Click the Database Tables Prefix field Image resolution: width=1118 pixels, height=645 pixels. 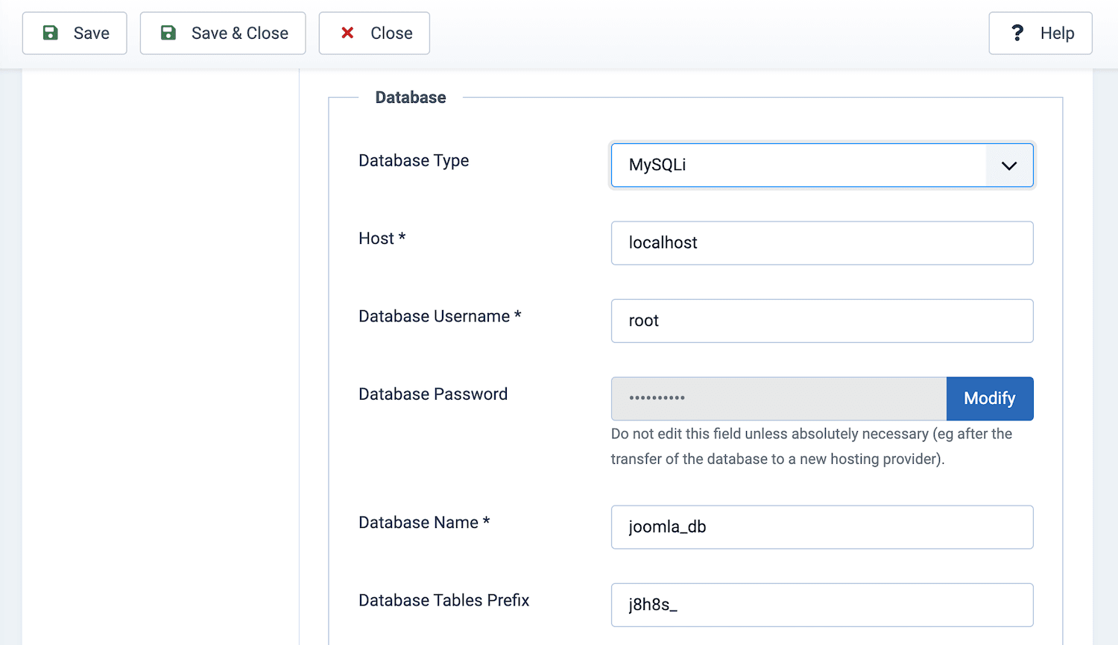(822, 605)
